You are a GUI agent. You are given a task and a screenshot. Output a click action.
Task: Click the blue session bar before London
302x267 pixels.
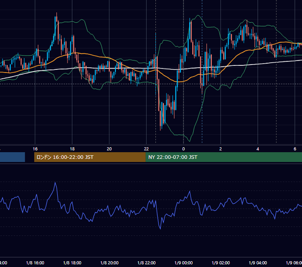(12, 157)
